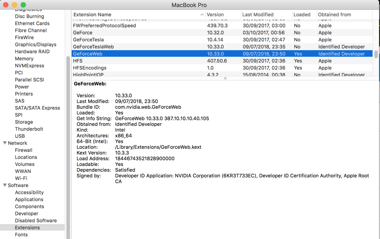Select the highlighted GeForceWeb extension row

[222, 54]
